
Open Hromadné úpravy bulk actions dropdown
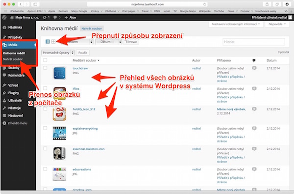point(58,53)
